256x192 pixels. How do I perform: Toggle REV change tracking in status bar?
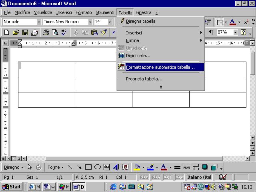pyautogui.click(x=156, y=177)
